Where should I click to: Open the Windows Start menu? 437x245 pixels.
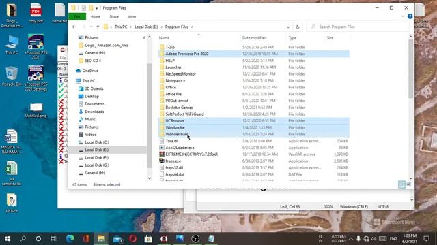point(8,239)
